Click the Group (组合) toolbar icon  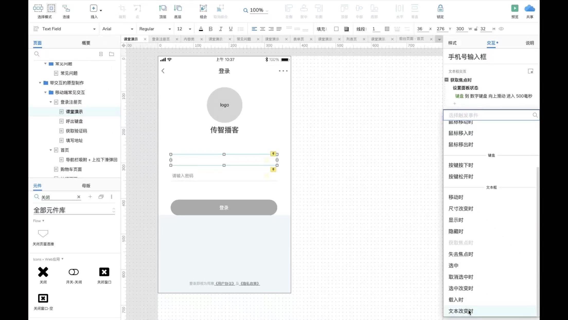(x=203, y=9)
